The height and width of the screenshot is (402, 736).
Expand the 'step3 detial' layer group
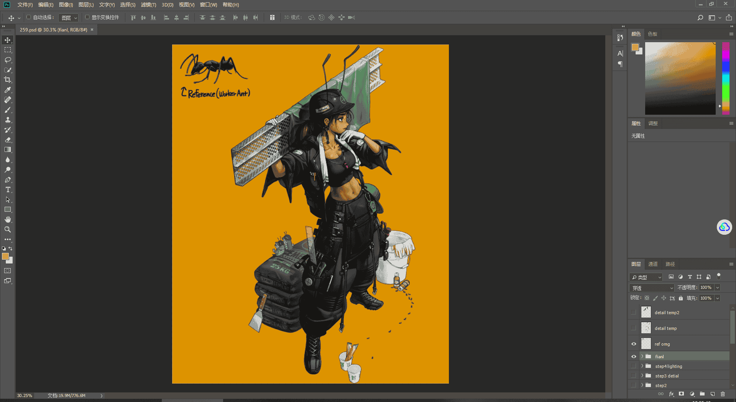[x=642, y=376]
